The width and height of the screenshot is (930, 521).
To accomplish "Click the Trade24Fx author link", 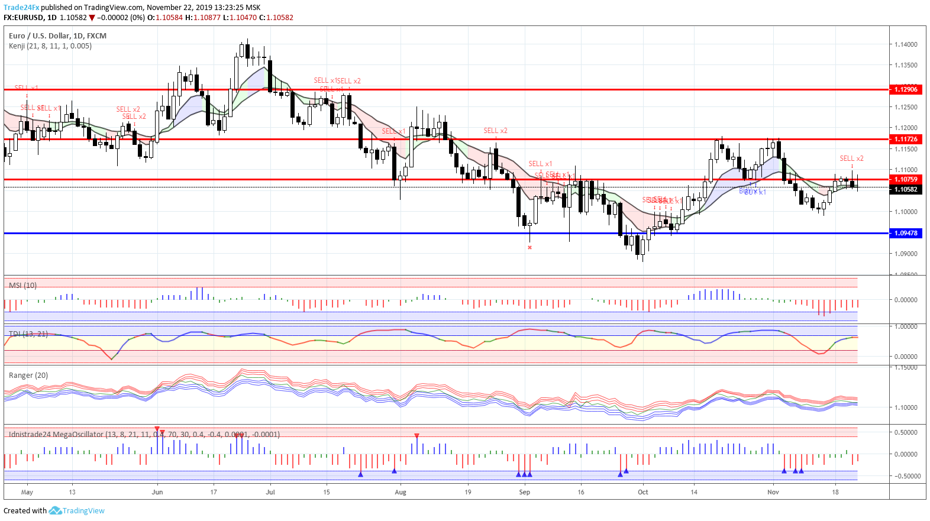I will click(21, 8).
